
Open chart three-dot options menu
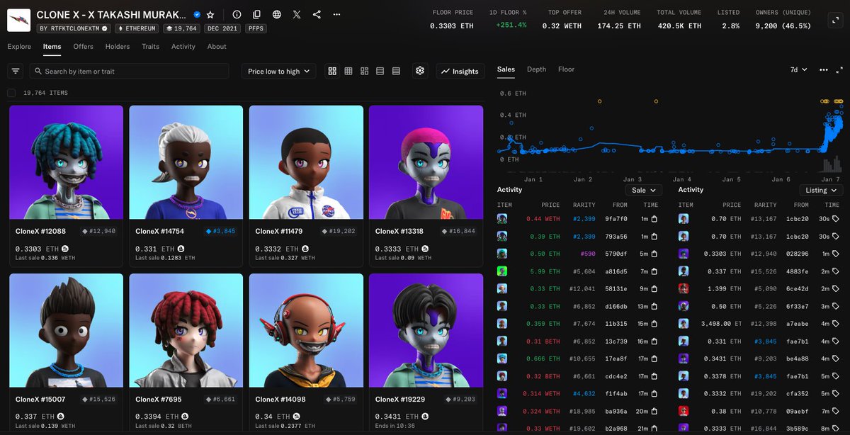point(823,69)
